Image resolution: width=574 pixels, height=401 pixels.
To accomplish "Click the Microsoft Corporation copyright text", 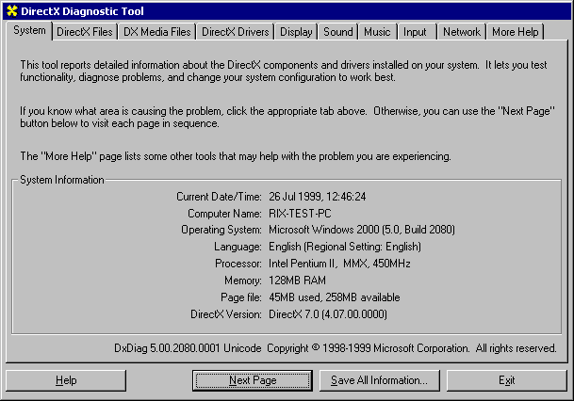I will coord(412,348).
